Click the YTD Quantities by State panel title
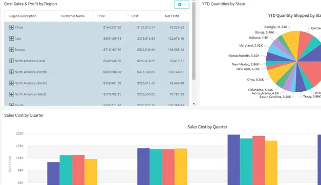Image resolution: width=321 pixels, height=185 pixels. 223,4
